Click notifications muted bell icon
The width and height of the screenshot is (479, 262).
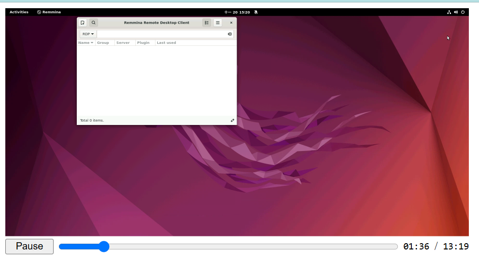[256, 12]
